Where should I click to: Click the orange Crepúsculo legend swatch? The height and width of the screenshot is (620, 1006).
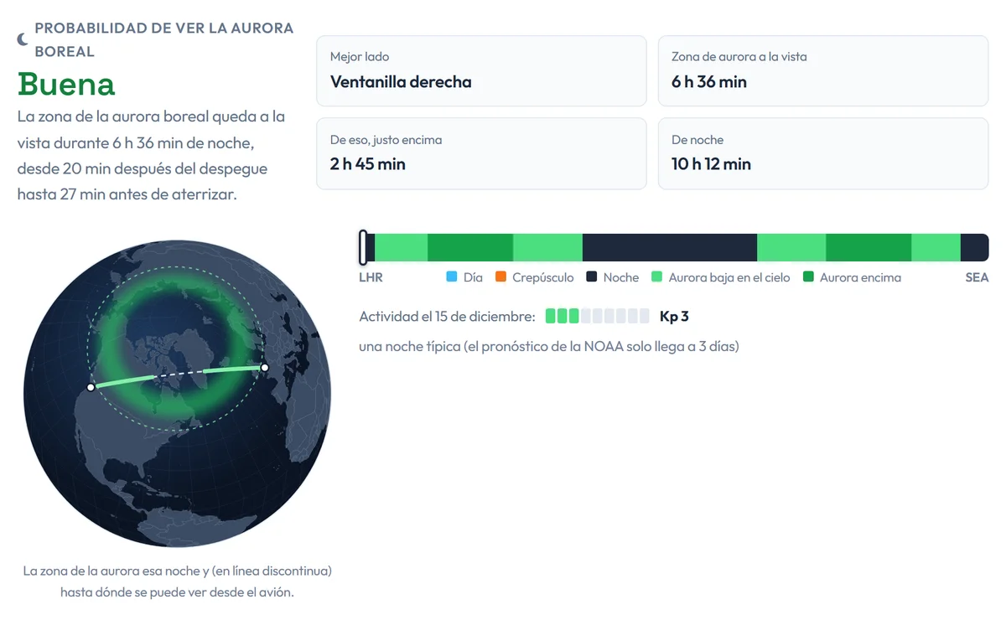pos(501,276)
